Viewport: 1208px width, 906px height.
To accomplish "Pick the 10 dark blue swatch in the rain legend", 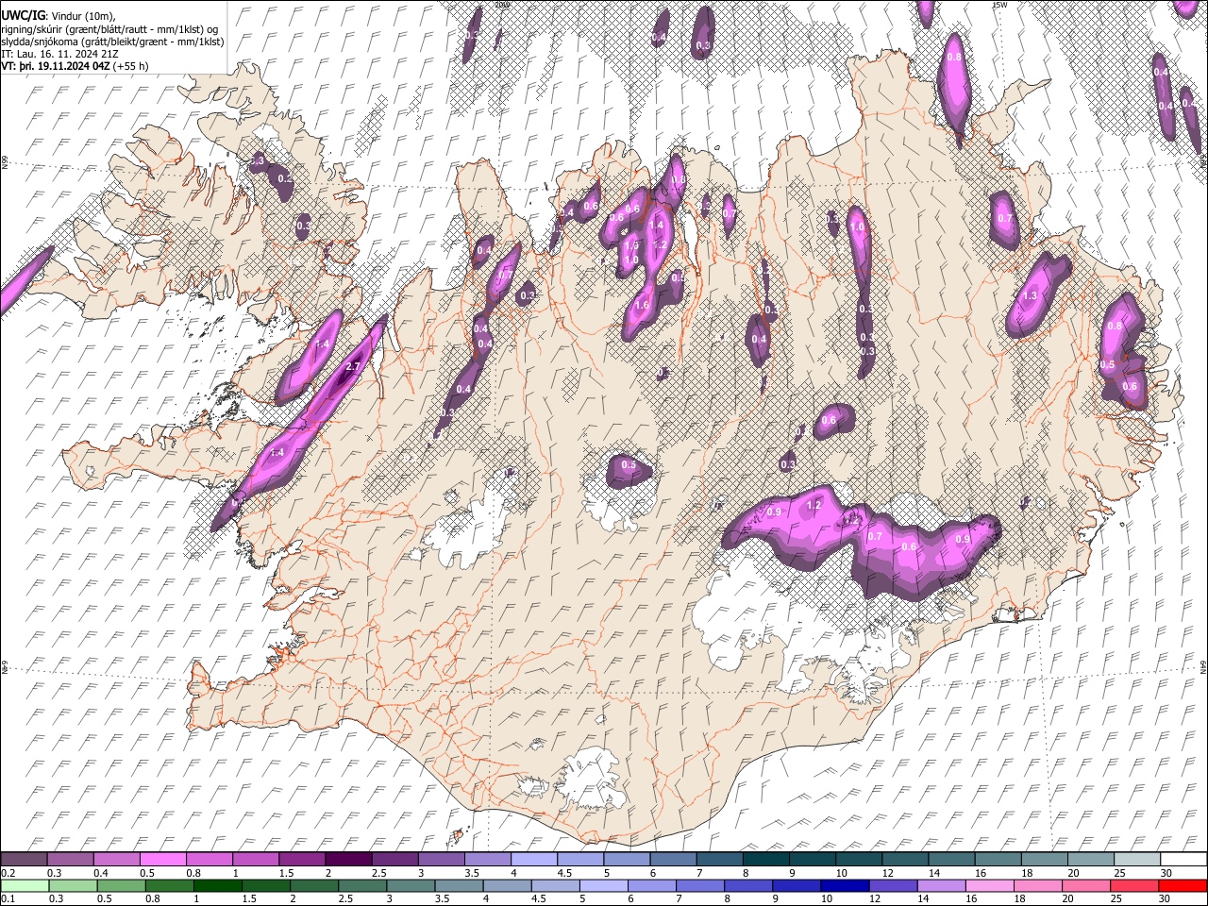I will click(846, 885).
